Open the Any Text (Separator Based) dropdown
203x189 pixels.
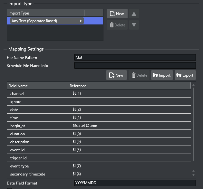pos(47,21)
